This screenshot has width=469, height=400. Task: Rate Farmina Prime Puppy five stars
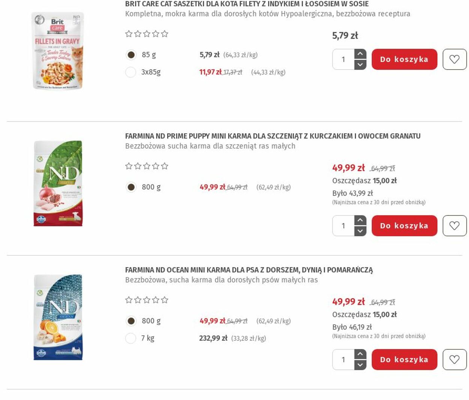pos(164,166)
